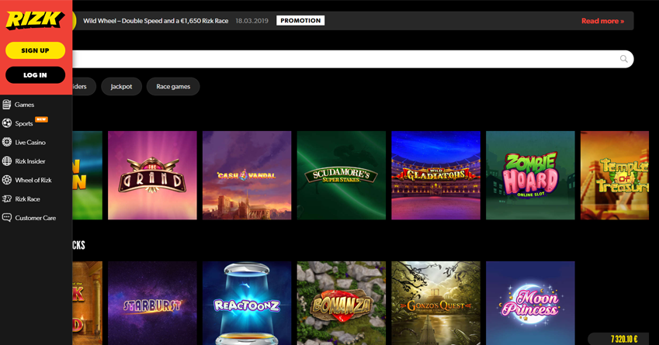This screenshot has width=659, height=345.
Task: Open the Rizk Insider menu item
Action: click(30, 161)
